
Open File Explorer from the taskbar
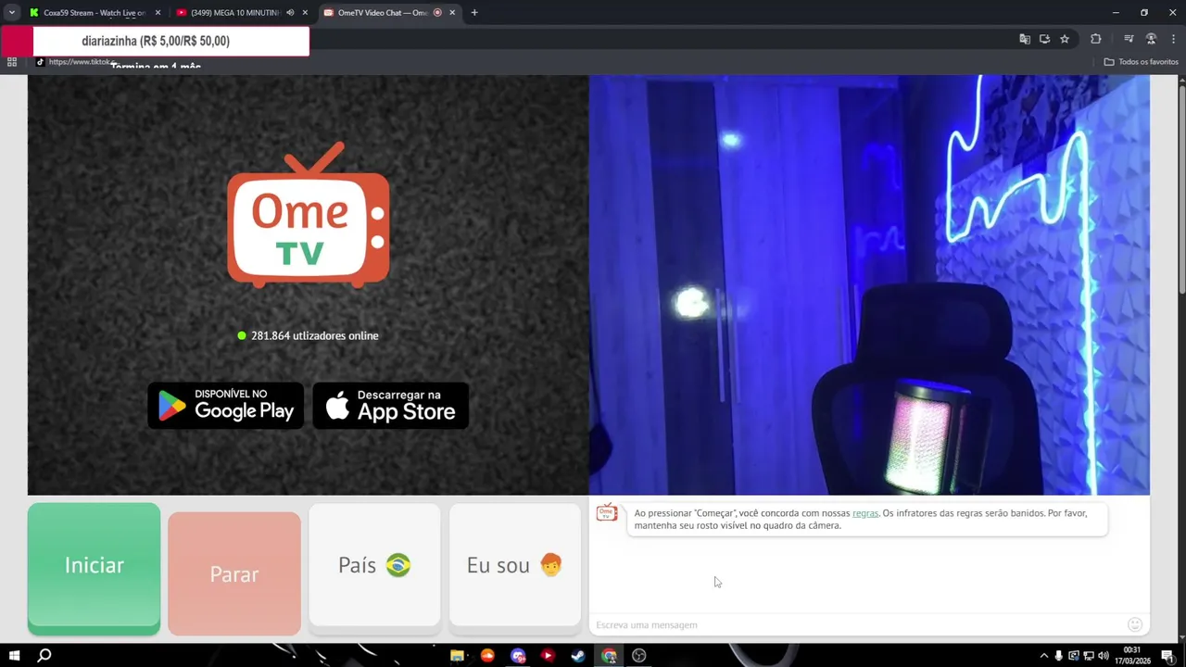coord(457,656)
